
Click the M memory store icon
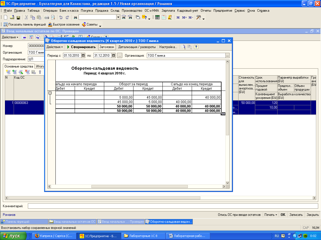pos(178,17)
